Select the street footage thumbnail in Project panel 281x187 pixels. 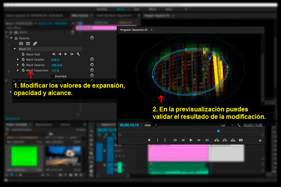63,156
